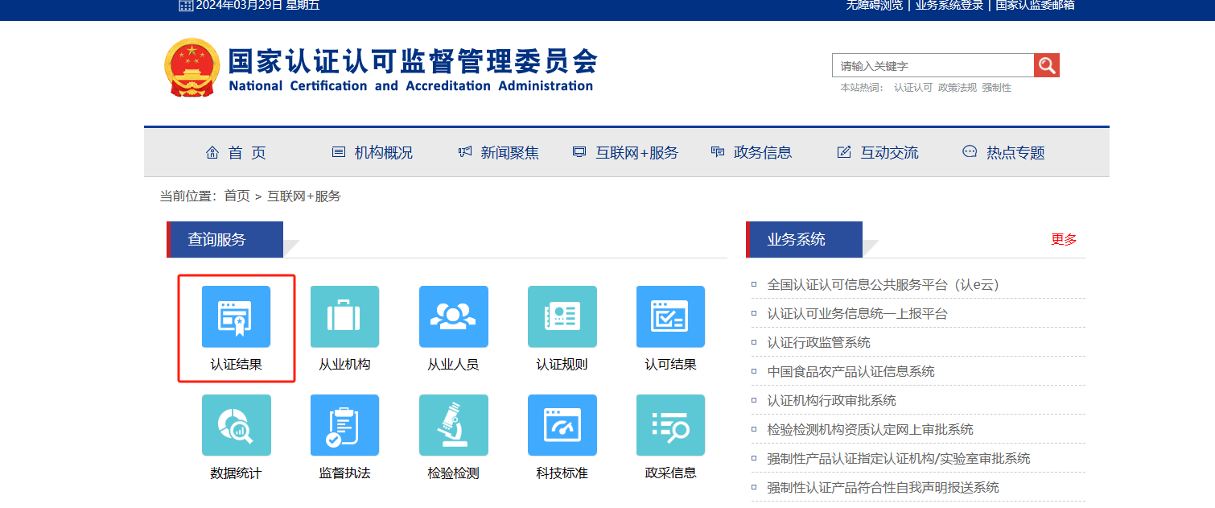1215x508 pixels.
Task: Select the 政采信息 procurement information icon
Action: pos(670,425)
